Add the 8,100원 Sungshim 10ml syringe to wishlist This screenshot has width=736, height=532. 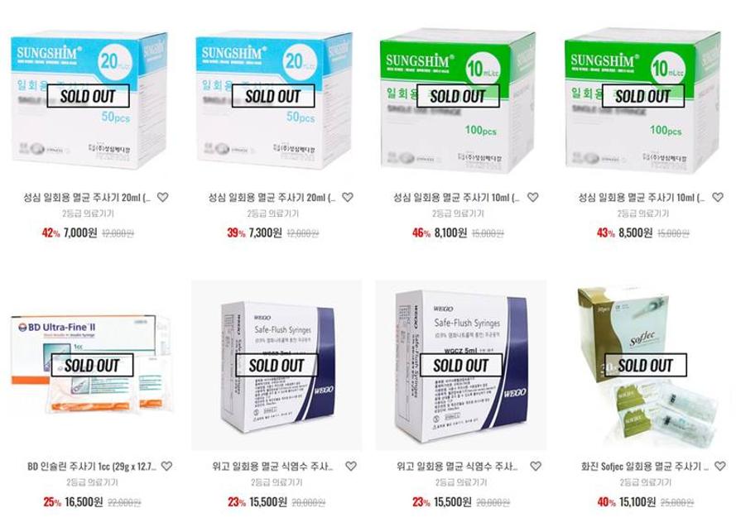[x=532, y=198]
